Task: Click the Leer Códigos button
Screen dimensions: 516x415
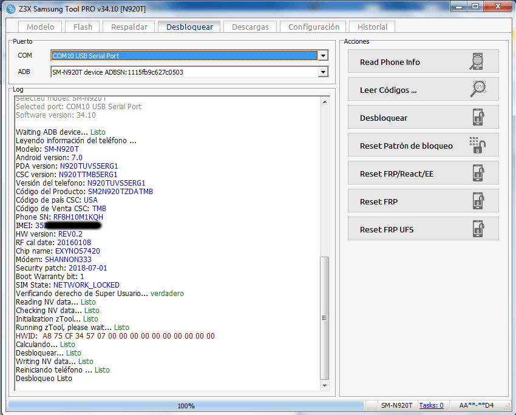Action: (x=423, y=89)
